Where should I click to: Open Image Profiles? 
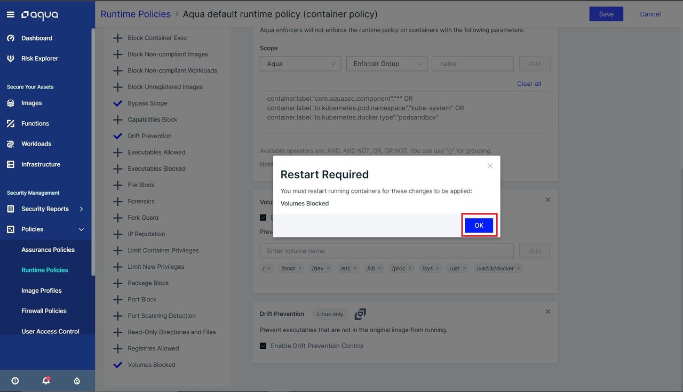coord(42,291)
